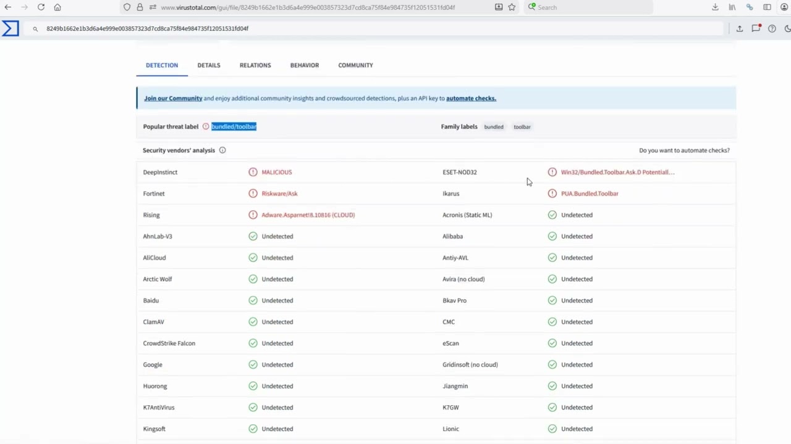Open the Relations tab
Image resolution: width=791 pixels, height=444 pixels.
pos(255,65)
